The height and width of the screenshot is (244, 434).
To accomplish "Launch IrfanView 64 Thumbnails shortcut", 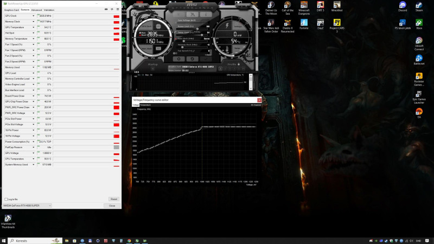I will (8, 219).
